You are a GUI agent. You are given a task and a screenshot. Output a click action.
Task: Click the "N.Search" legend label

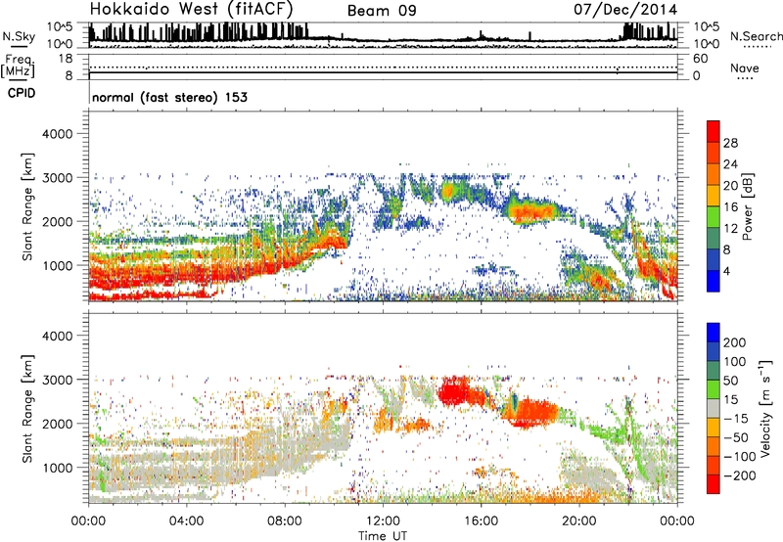tap(756, 36)
